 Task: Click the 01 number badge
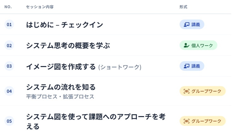coord(9,25)
